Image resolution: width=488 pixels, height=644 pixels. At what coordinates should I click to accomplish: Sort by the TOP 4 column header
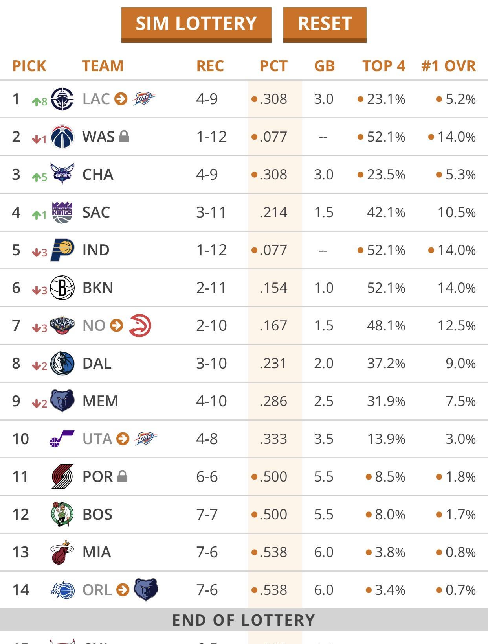(383, 66)
